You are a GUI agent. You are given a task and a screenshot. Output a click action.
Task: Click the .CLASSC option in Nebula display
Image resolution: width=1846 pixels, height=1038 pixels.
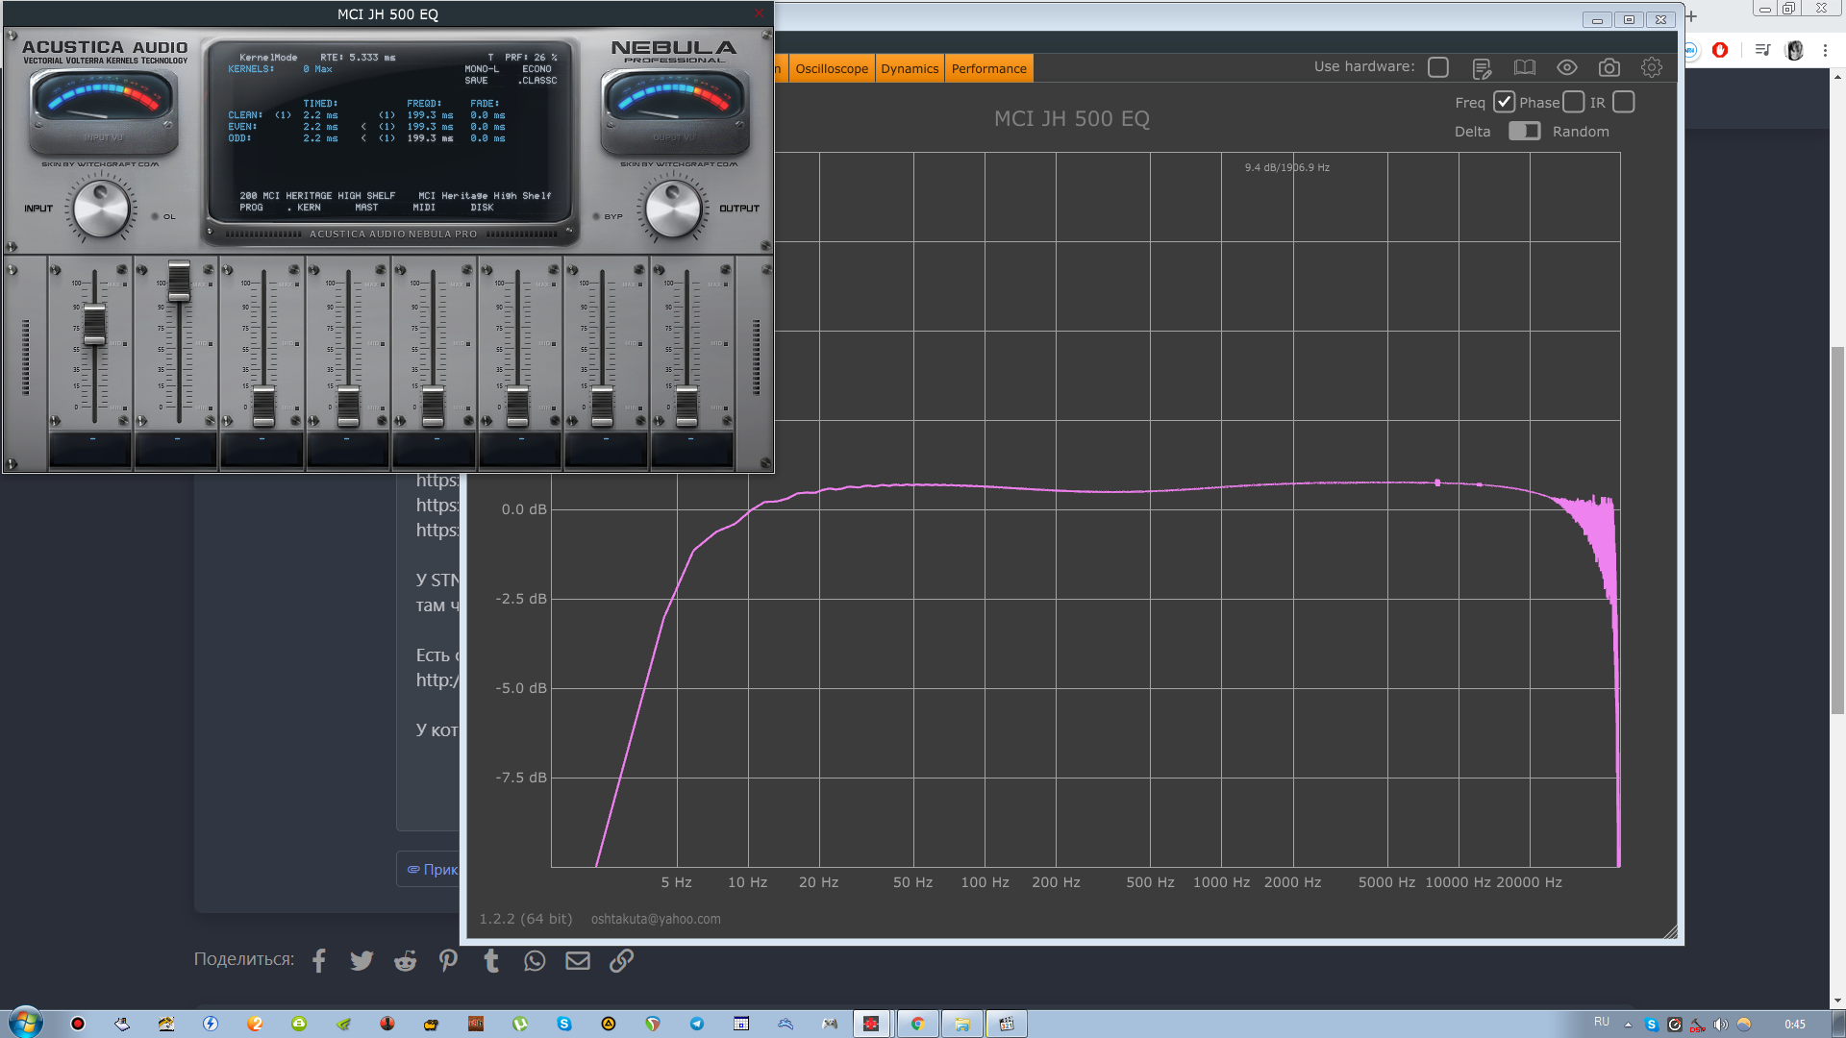click(x=536, y=81)
